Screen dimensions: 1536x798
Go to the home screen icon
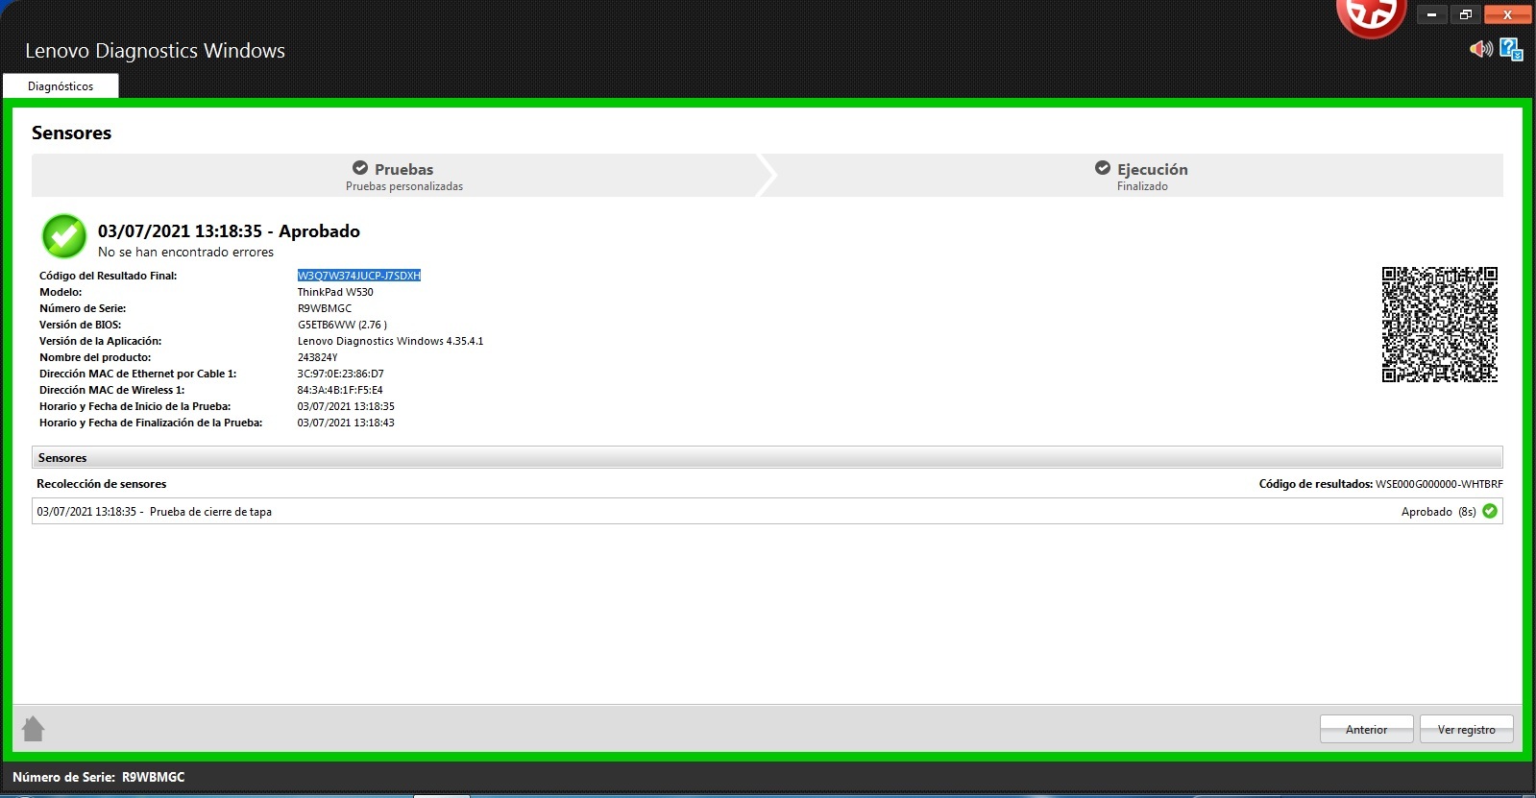(33, 729)
